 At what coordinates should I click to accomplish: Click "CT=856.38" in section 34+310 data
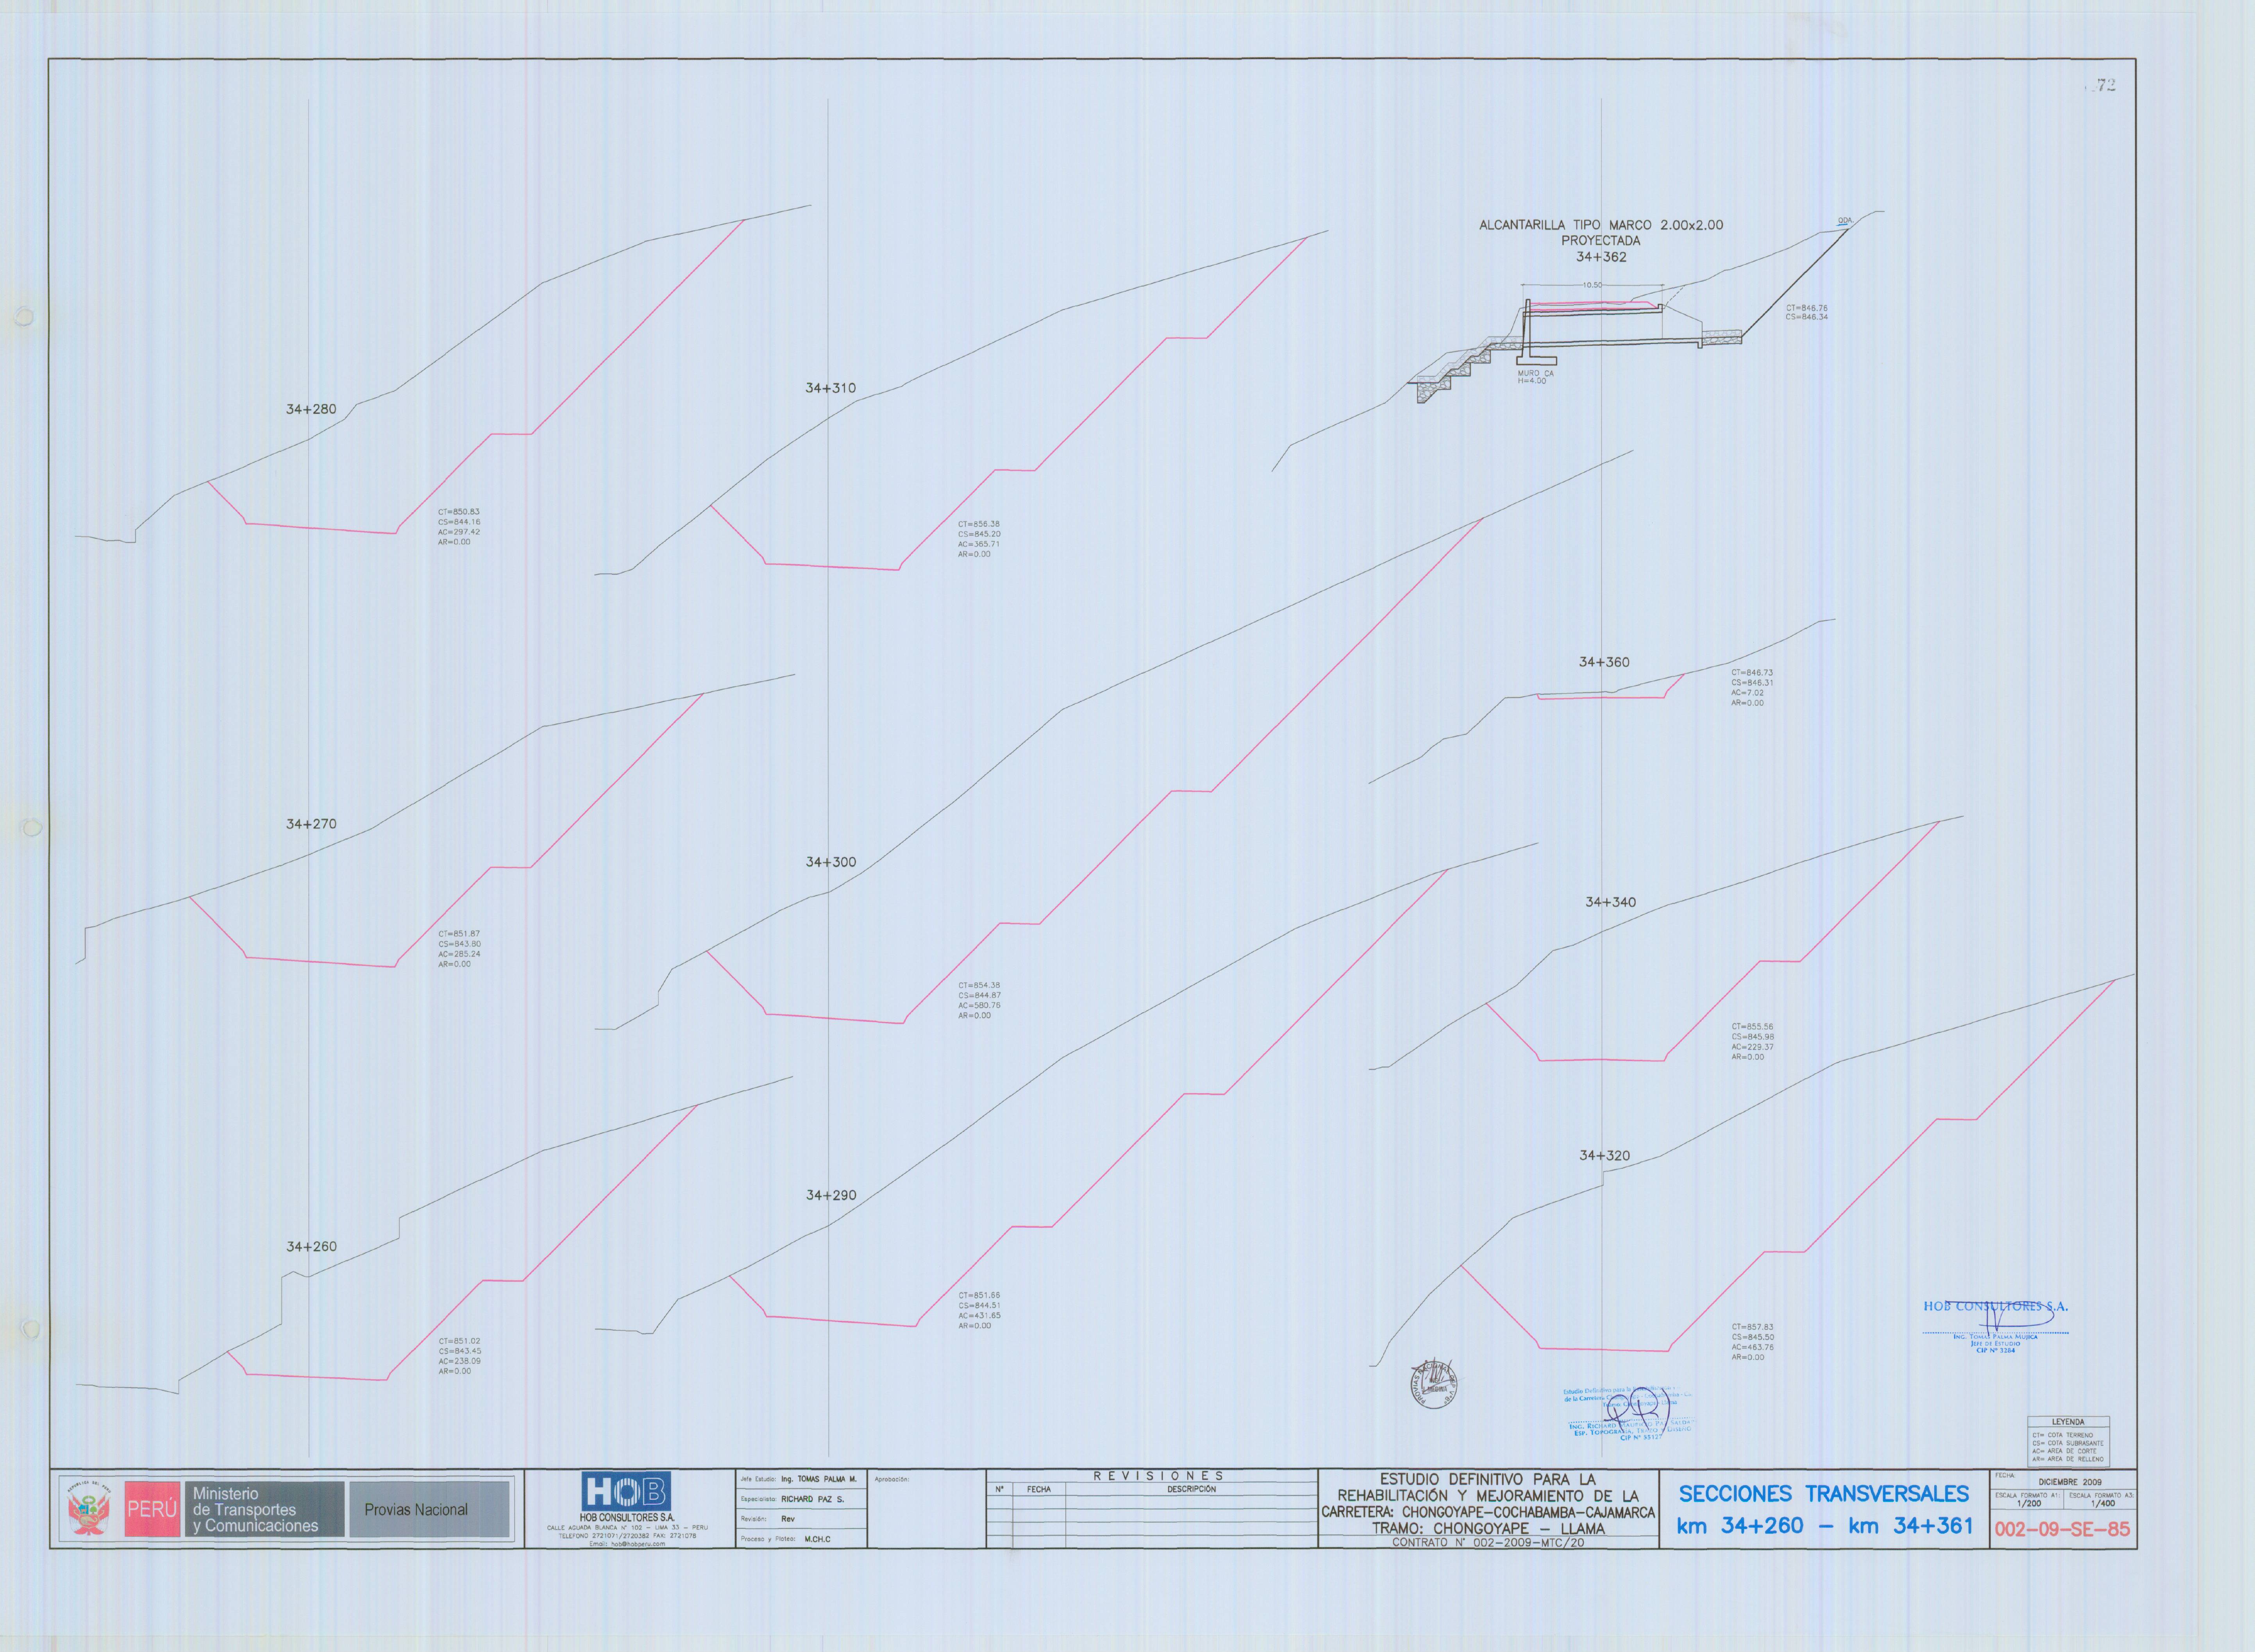coord(979,524)
